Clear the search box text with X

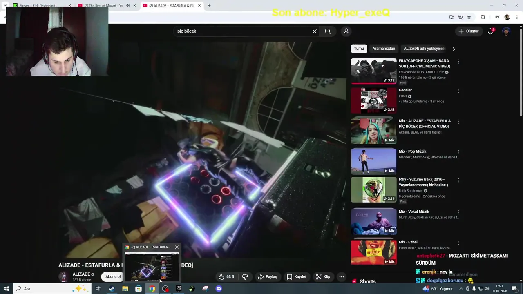click(315, 31)
